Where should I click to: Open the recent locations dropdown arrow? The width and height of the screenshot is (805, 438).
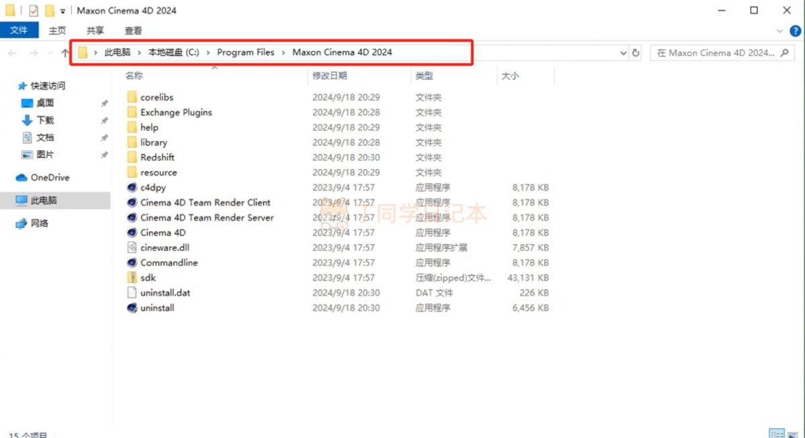pos(50,52)
